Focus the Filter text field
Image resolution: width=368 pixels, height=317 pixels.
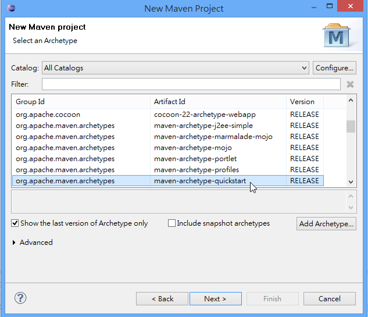191,84
